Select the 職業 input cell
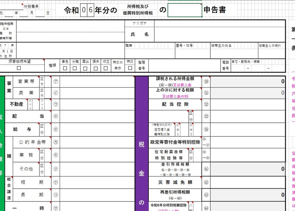The width and height of the screenshot is (295, 211). pos(150,53)
